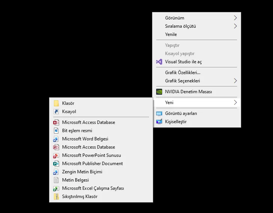The image size is (273, 213).
Task: Create new Klasör via the folder icon
Action: click(x=56, y=103)
